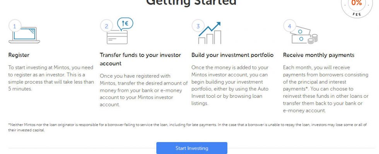Click the step 3 number circle
379x154 pixels.
198,26
